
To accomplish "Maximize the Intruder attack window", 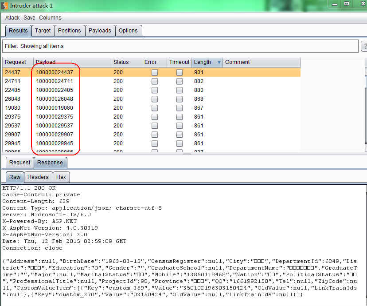I will 347,4.
